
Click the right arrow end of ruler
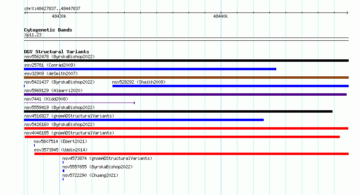tap(347, 13)
